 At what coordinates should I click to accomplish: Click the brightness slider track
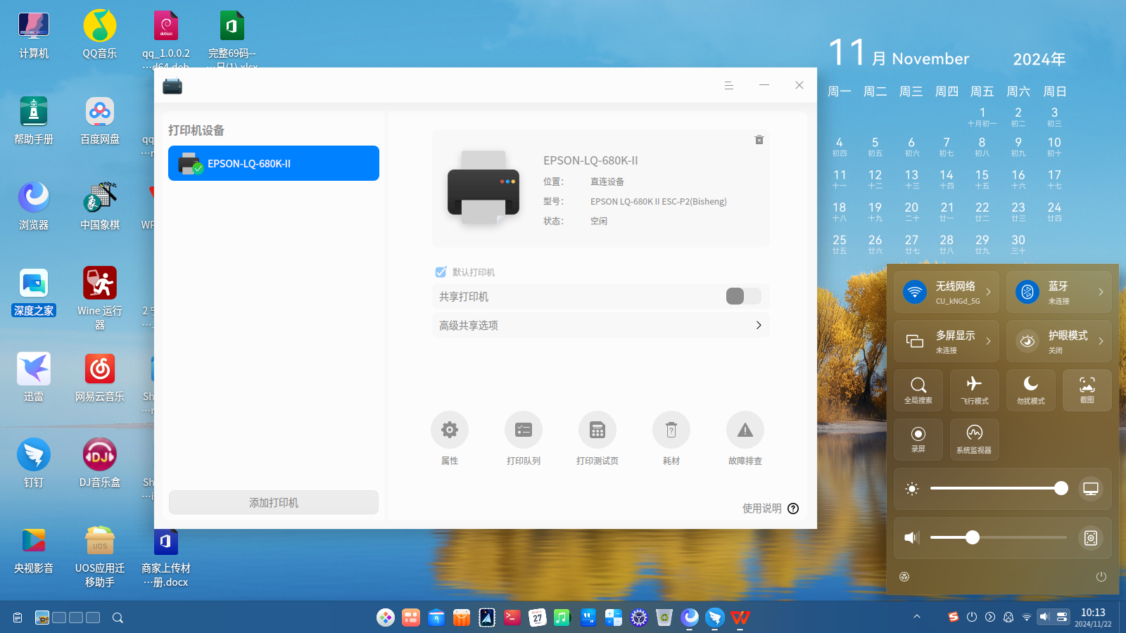coord(999,488)
